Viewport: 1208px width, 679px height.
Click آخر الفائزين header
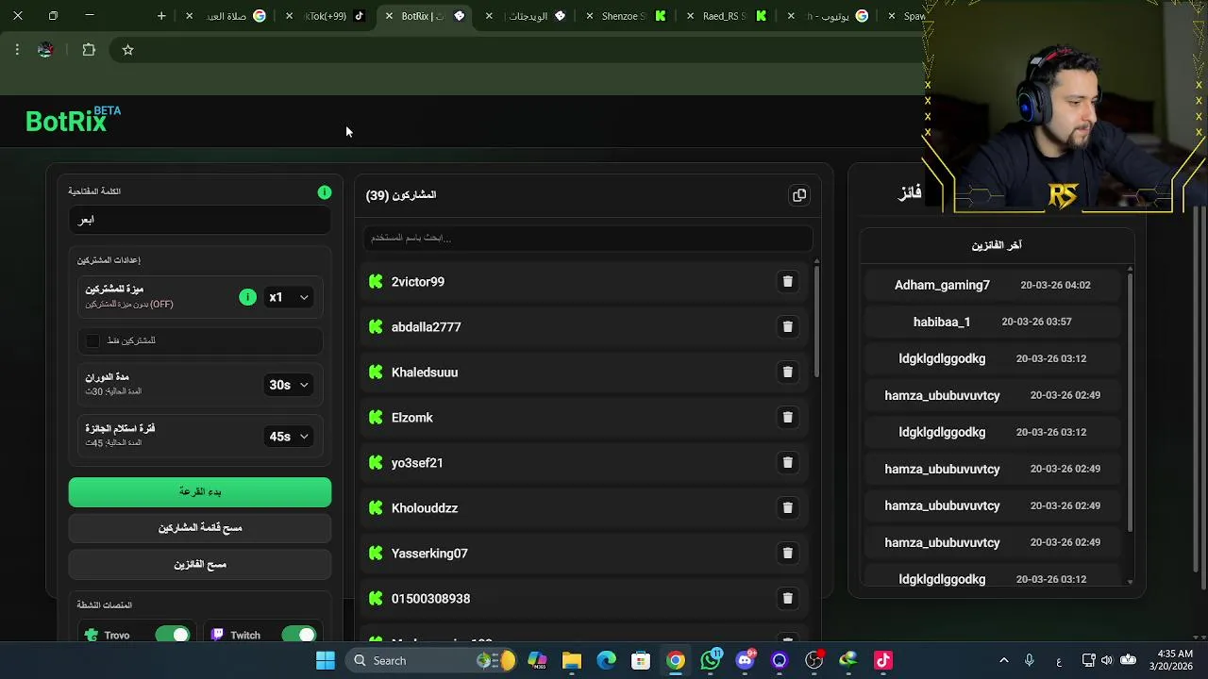997,245
